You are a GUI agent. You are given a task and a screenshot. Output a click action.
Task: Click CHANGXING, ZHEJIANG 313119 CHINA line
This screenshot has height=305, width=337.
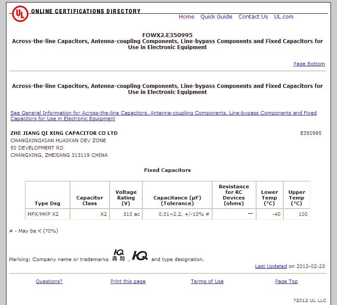[x=59, y=155]
